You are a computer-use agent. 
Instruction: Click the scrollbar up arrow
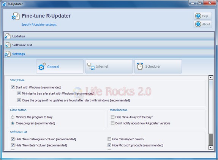click(x=211, y=78)
